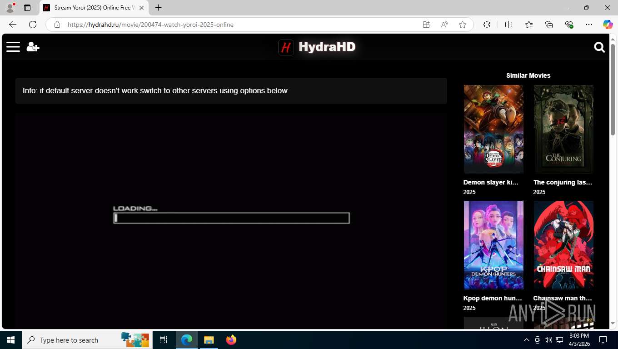Add this page to favorites star
Image resolution: width=618 pixels, height=349 pixels.
point(463,25)
